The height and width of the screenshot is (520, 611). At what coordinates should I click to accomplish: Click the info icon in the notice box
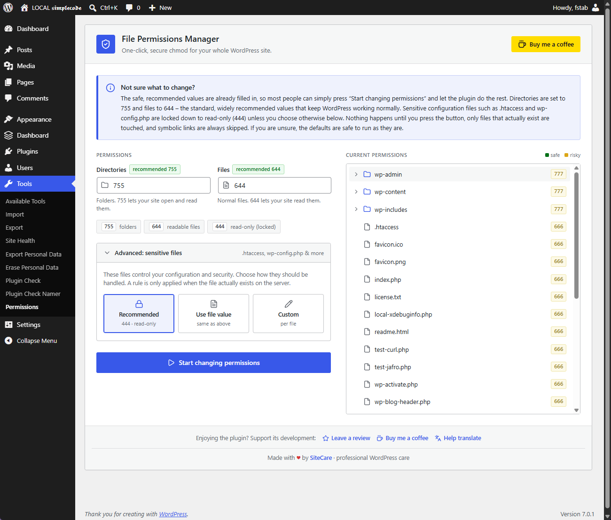click(110, 88)
